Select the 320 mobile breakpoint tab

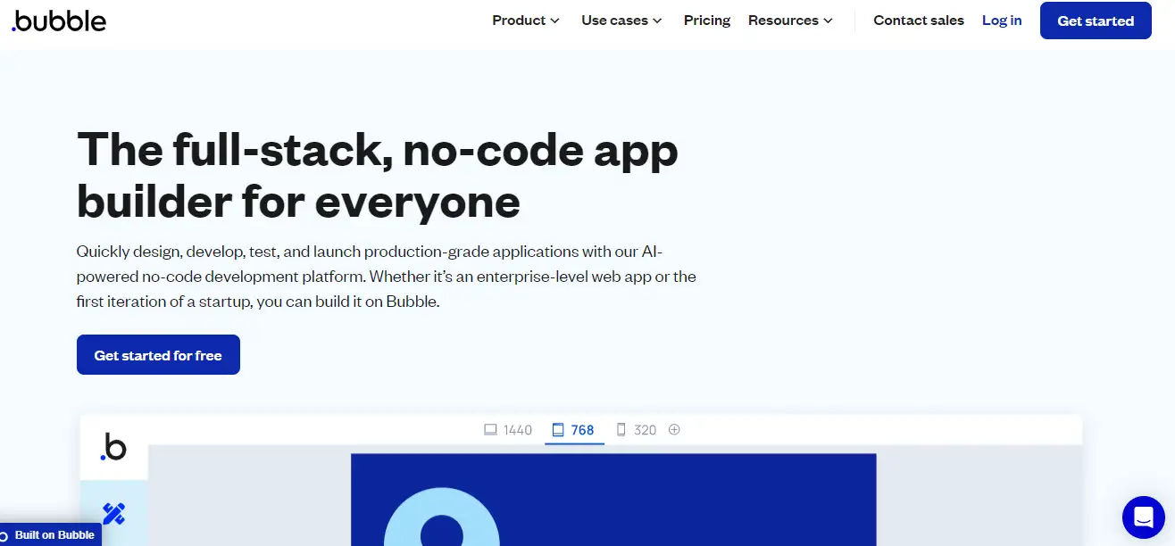(637, 430)
